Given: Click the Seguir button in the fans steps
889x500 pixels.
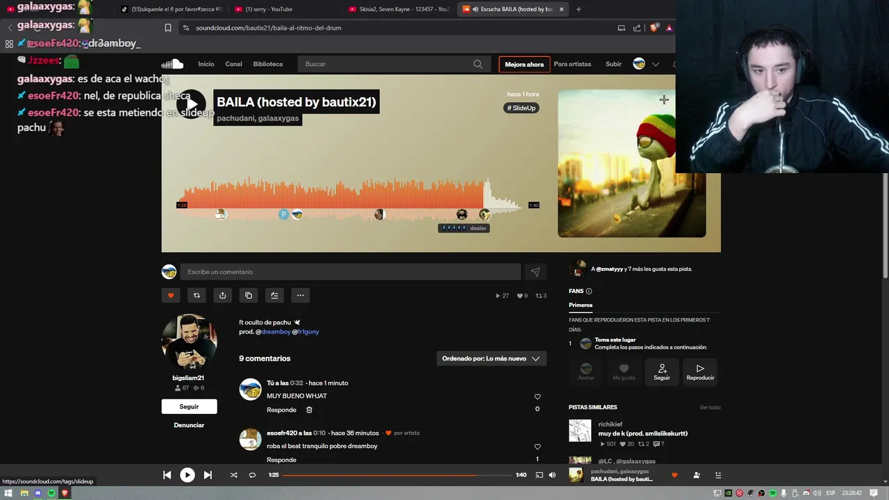Looking at the screenshot, I should click(x=662, y=372).
